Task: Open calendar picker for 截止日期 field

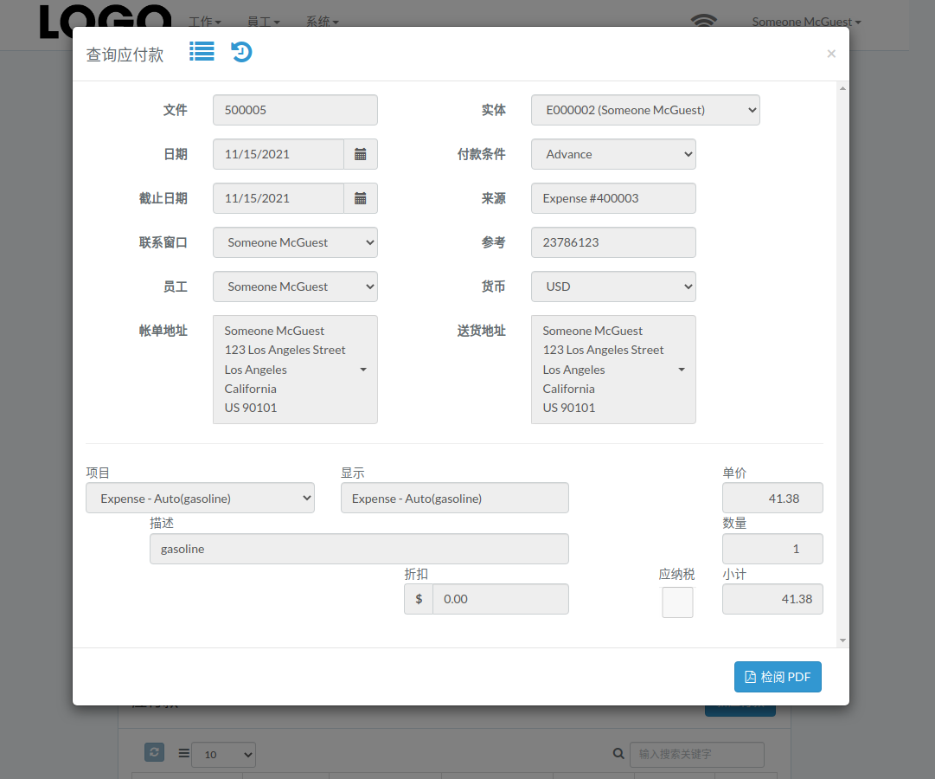Action: pos(360,198)
